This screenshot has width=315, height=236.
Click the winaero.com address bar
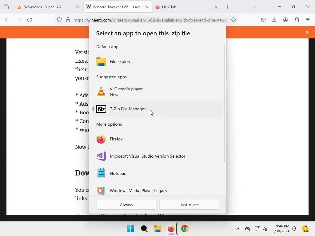150,20
